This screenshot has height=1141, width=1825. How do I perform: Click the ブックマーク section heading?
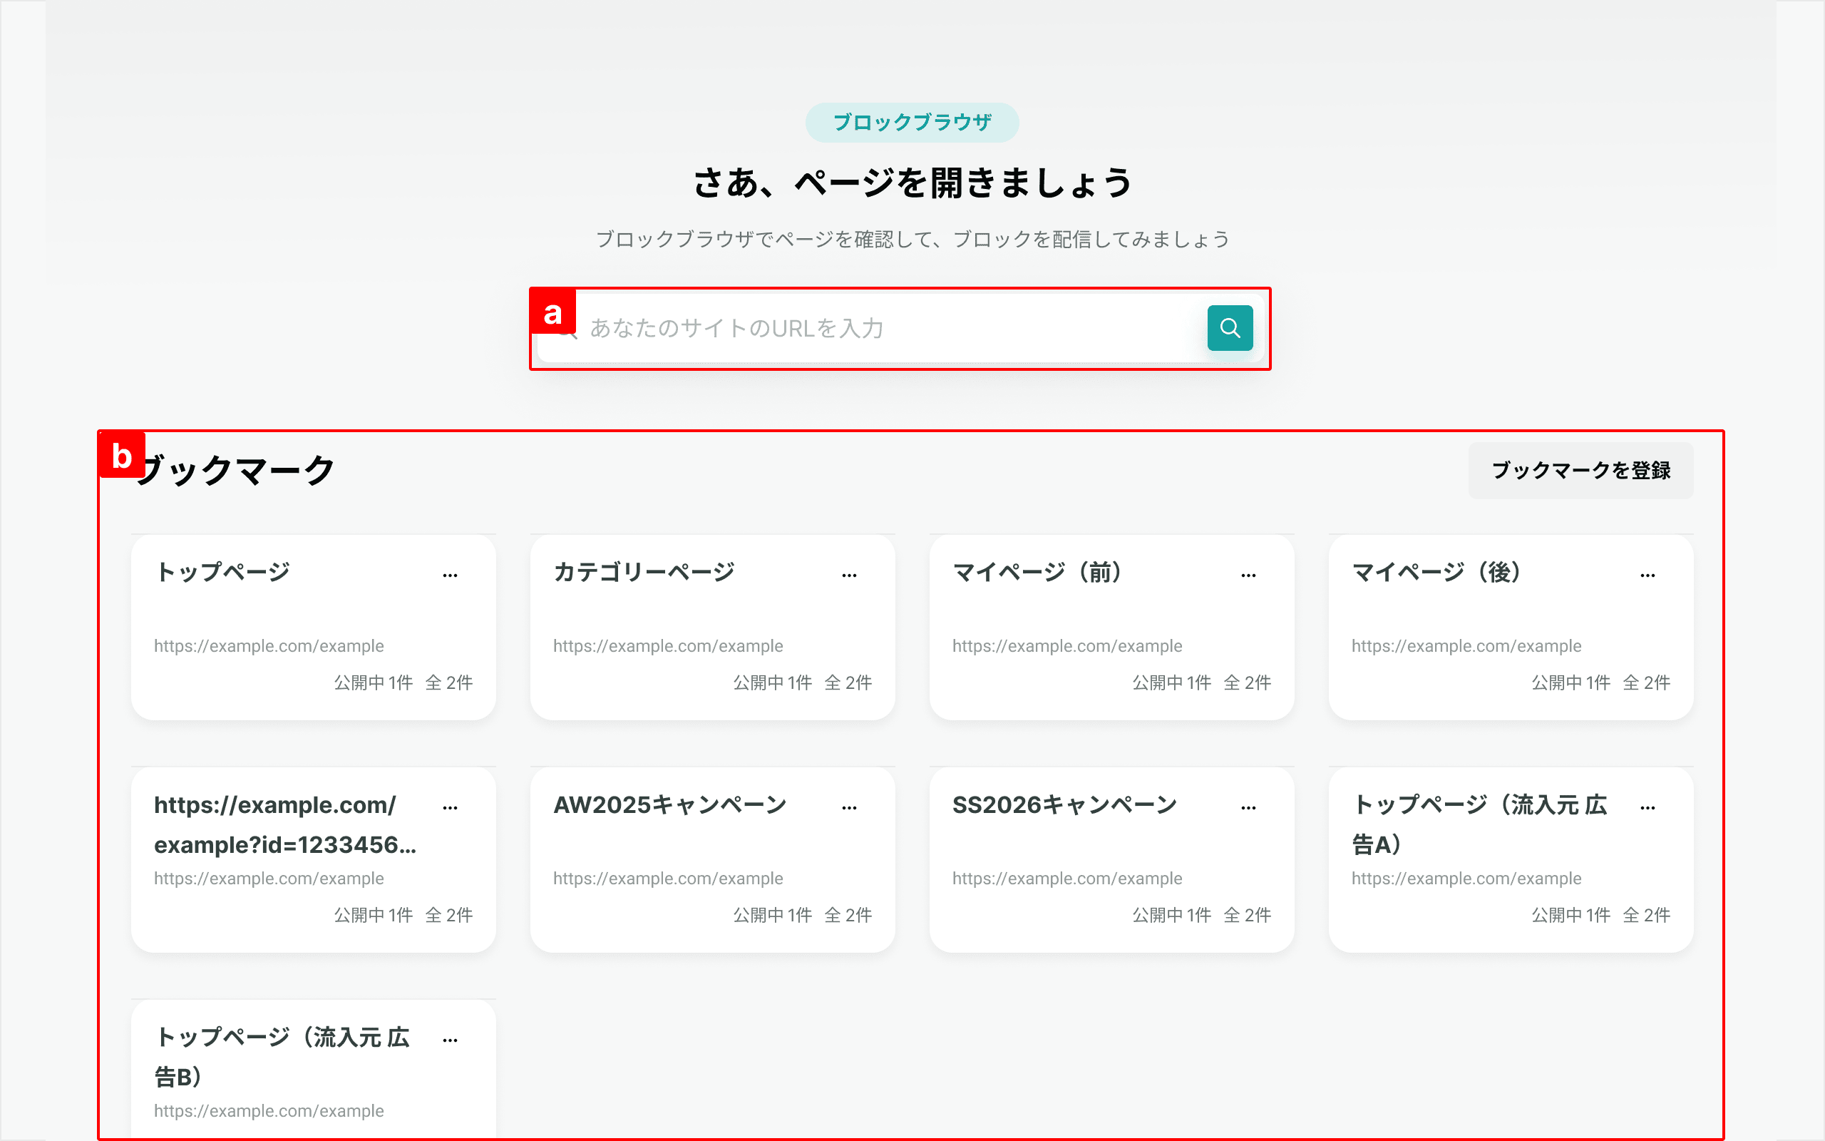coord(235,470)
